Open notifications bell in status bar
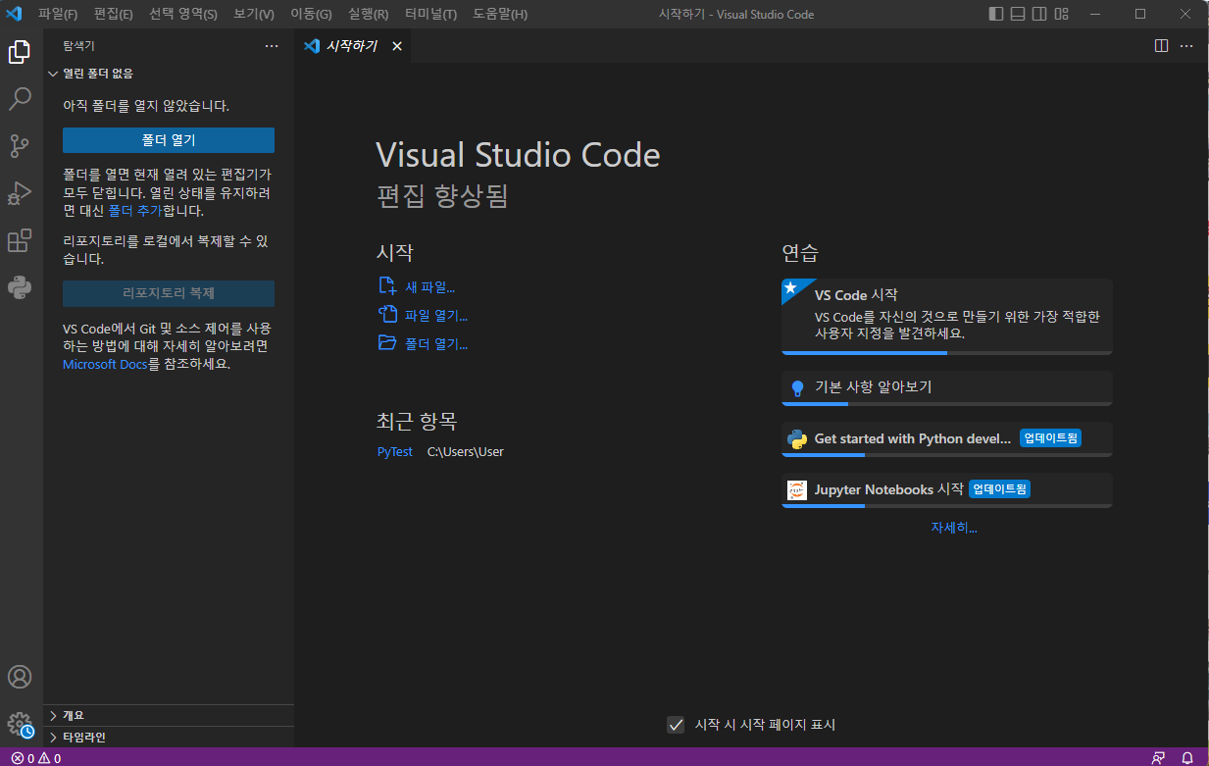The image size is (1209, 766). 1187,758
